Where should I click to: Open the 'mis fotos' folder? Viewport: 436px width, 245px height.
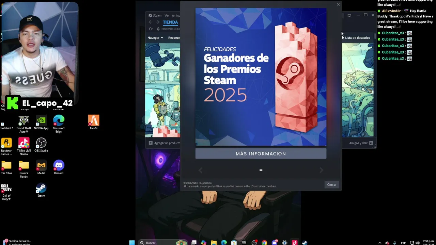click(x=6, y=167)
